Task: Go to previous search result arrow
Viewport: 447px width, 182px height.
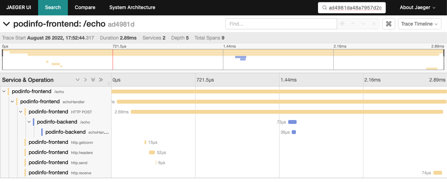Action: pyautogui.click(x=353, y=24)
